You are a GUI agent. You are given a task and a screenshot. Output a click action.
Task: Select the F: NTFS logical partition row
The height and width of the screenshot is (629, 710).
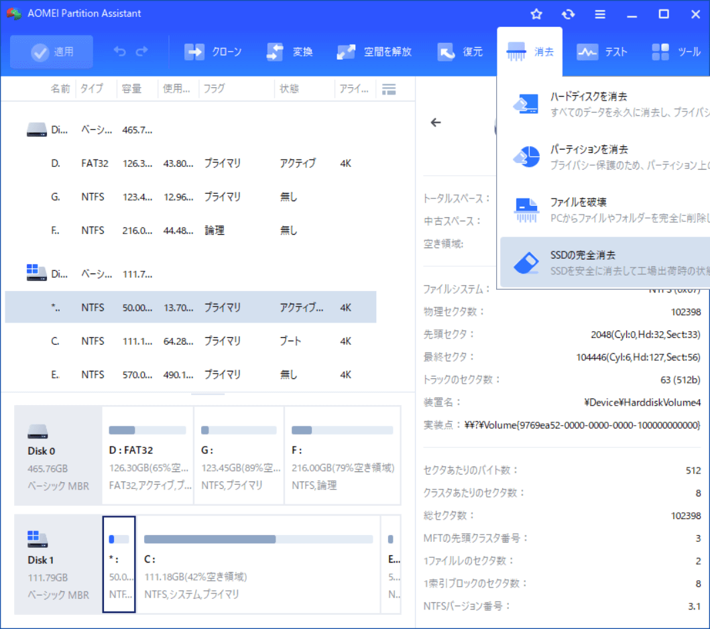point(190,230)
